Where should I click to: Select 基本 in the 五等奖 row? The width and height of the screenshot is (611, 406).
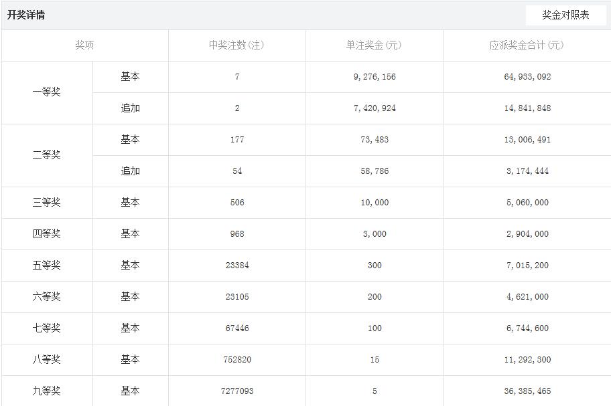click(x=130, y=266)
